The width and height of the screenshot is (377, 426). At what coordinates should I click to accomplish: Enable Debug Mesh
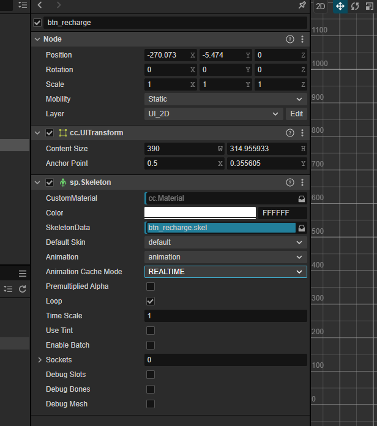tap(151, 404)
